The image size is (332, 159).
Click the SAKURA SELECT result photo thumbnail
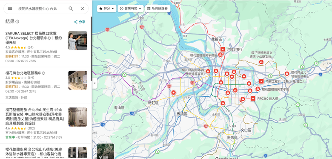[x=78, y=40]
